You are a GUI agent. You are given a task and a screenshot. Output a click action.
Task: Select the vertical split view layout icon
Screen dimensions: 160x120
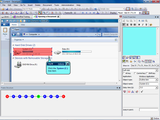pos(135,9)
